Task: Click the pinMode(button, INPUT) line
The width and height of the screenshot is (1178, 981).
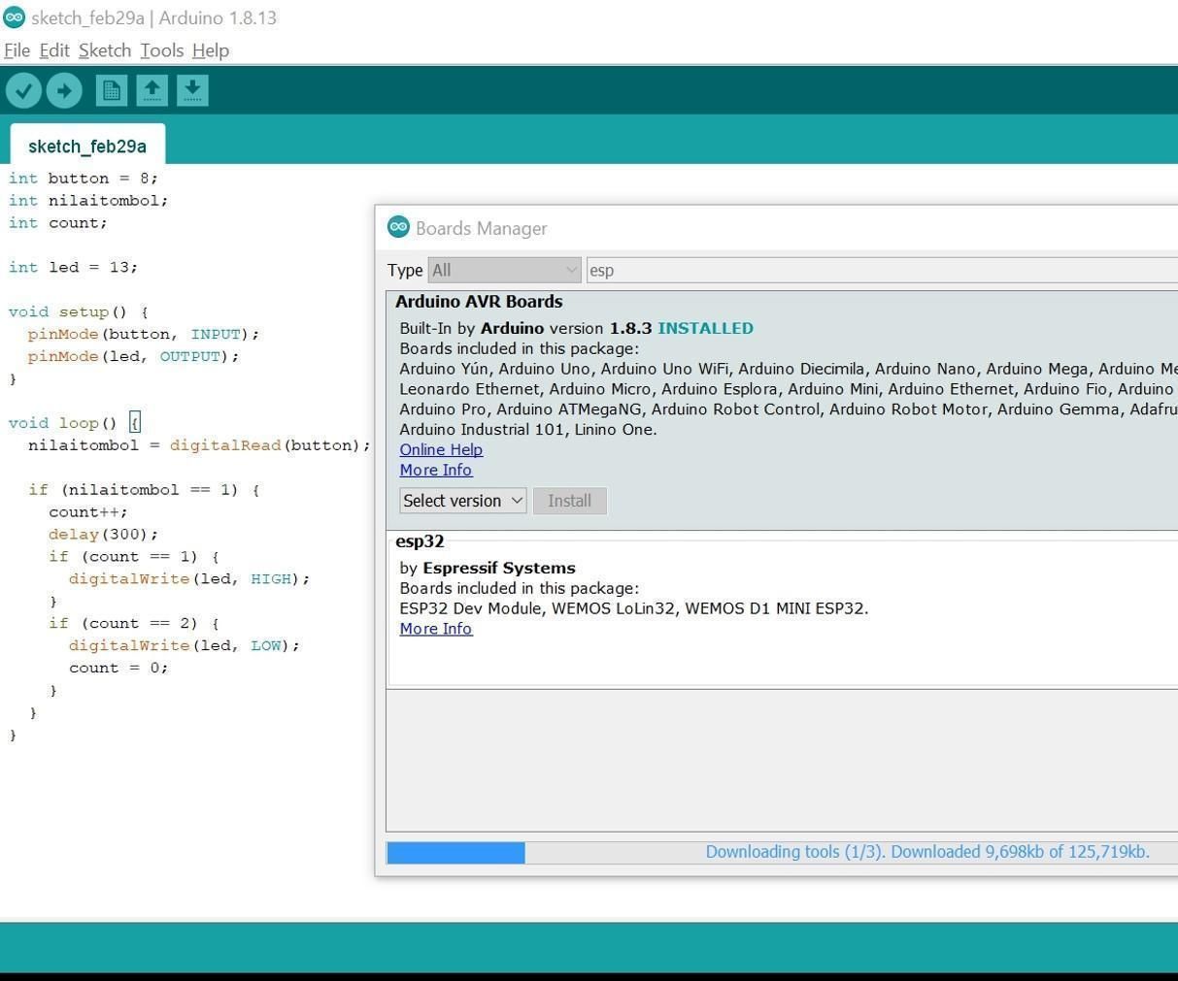Action: [x=144, y=334]
